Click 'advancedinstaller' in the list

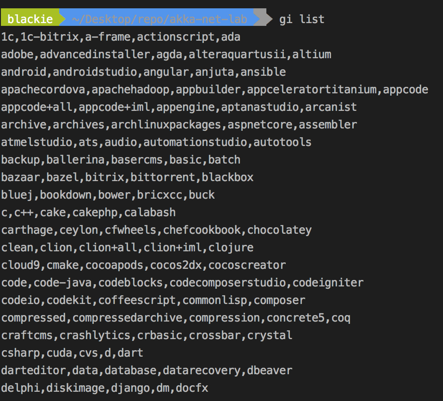(95, 55)
